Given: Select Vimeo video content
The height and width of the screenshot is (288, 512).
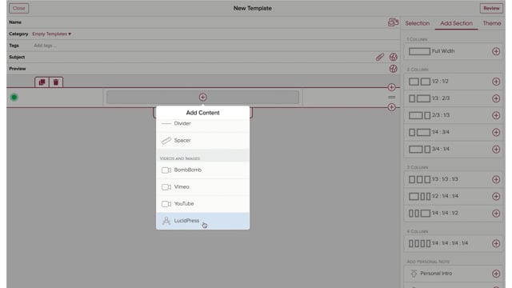Looking at the screenshot, I should click(202, 186).
